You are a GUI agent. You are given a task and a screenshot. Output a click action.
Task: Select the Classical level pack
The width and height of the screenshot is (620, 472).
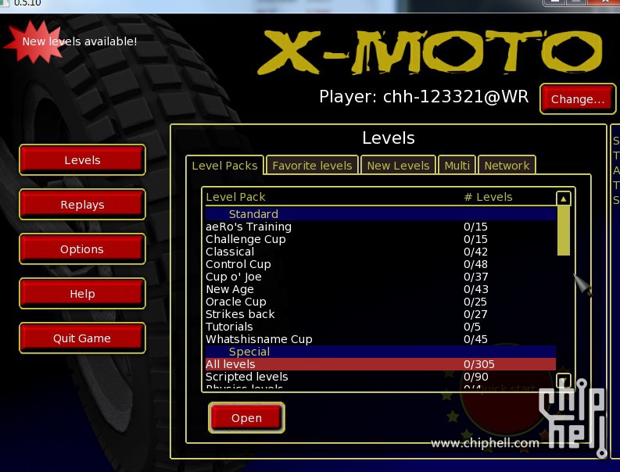[381, 252]
